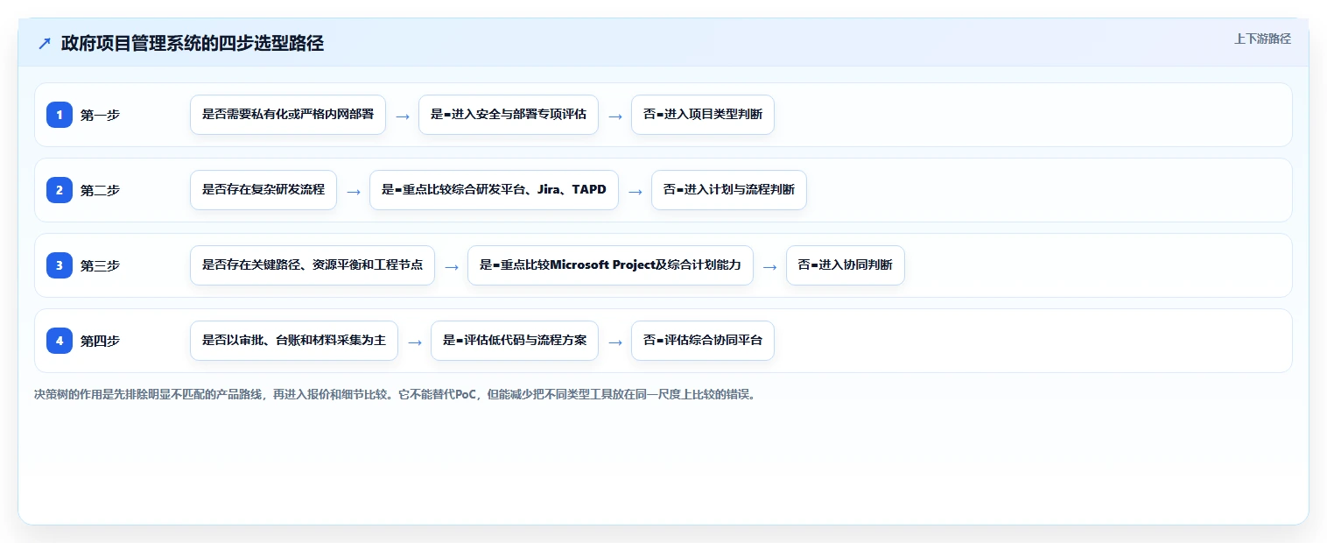Select step badge number 2
Screen dimensions: 1327x543
60,190
